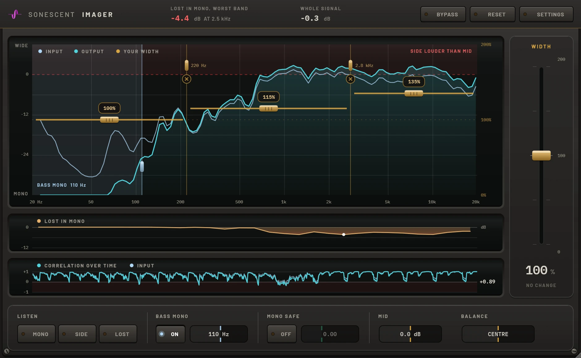Click the bass mono frequency handle on graph

(142, 167)
